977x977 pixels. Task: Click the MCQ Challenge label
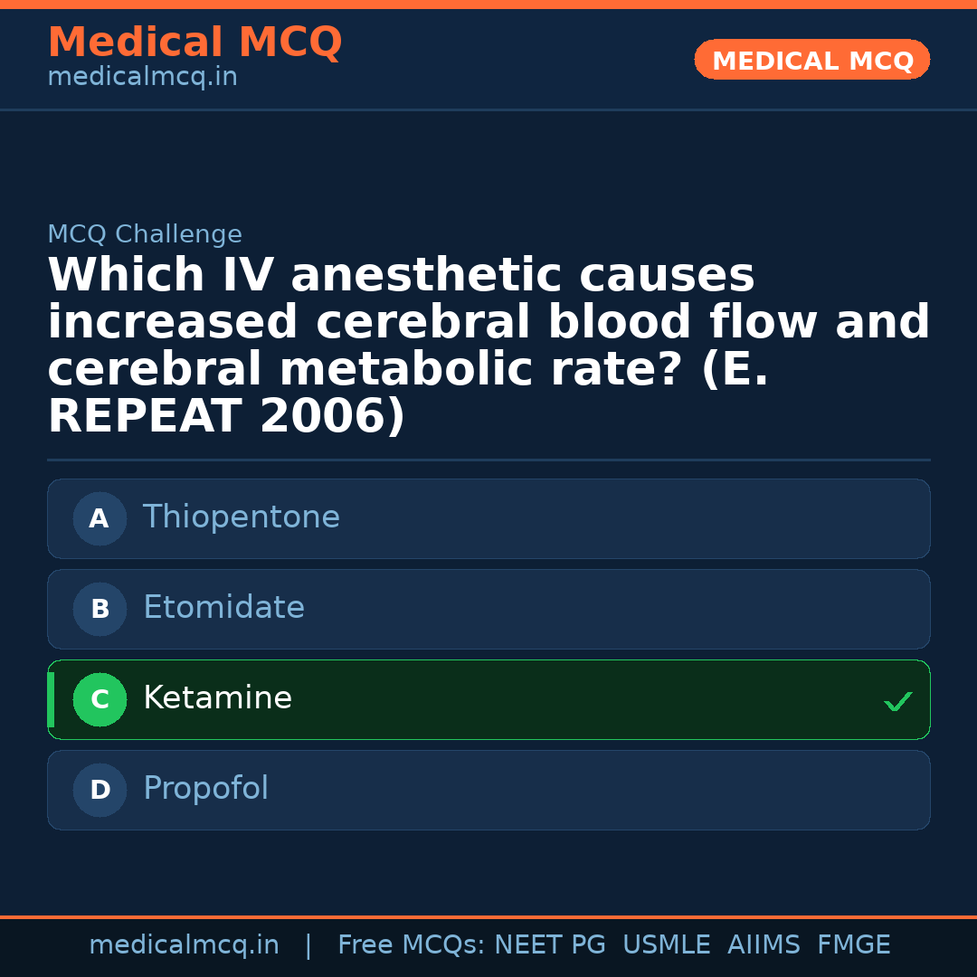[145, 234]
